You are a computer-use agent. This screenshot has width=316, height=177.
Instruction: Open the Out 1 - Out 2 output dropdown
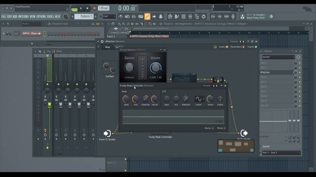coord(281,153)
